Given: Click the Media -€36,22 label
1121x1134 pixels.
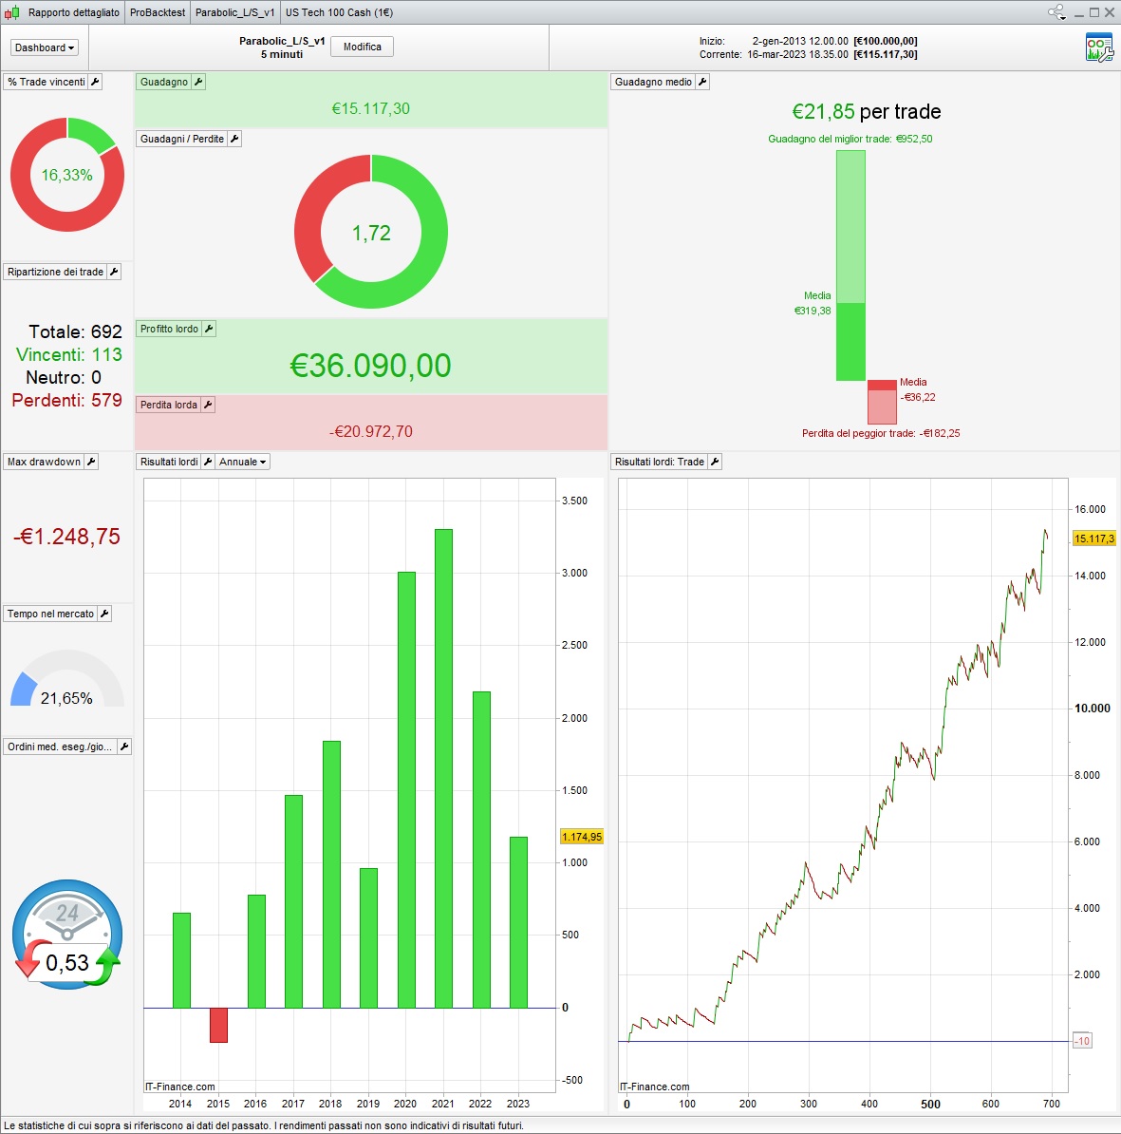Looking at the screenshot, I should coord(918,389).
